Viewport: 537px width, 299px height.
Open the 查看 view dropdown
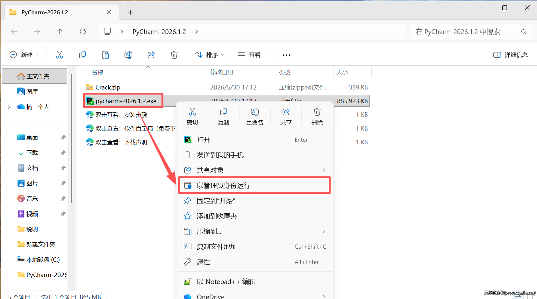pyautogui.click(x=252, y=55)
